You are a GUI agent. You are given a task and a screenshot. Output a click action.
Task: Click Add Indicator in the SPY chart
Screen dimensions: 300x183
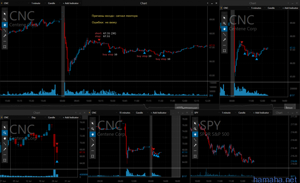click(x=261, y=113)
